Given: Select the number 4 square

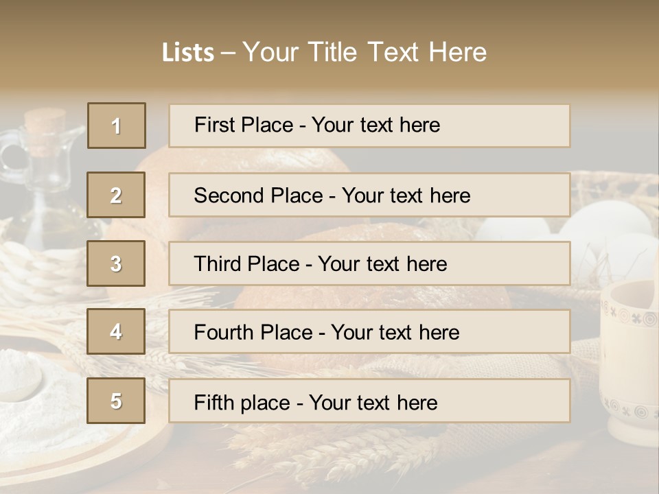Looking at the screenshot, I should (x=116, y=331).
